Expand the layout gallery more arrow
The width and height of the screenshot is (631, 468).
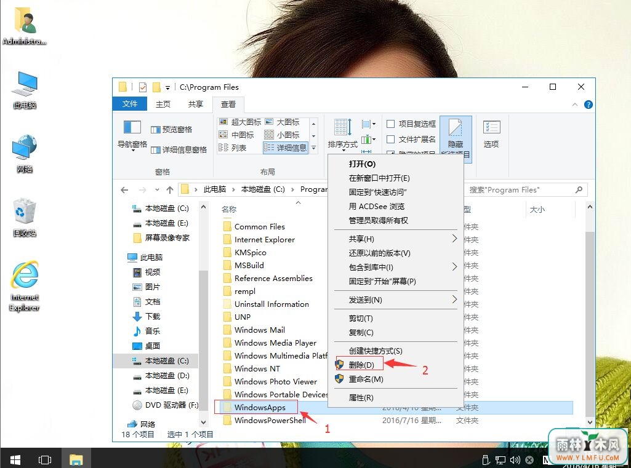tap(313, 148)
